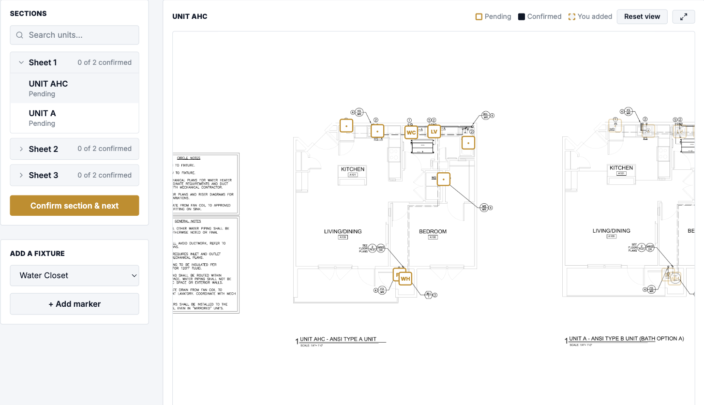Click the fullscreen expand arrows icon
This screenshot has width=704, height=405.
[684, 16]
